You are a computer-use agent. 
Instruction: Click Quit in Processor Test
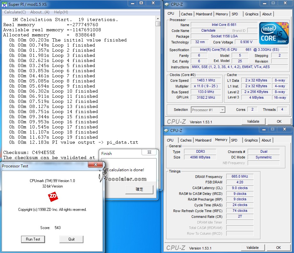tap(72, 239)
